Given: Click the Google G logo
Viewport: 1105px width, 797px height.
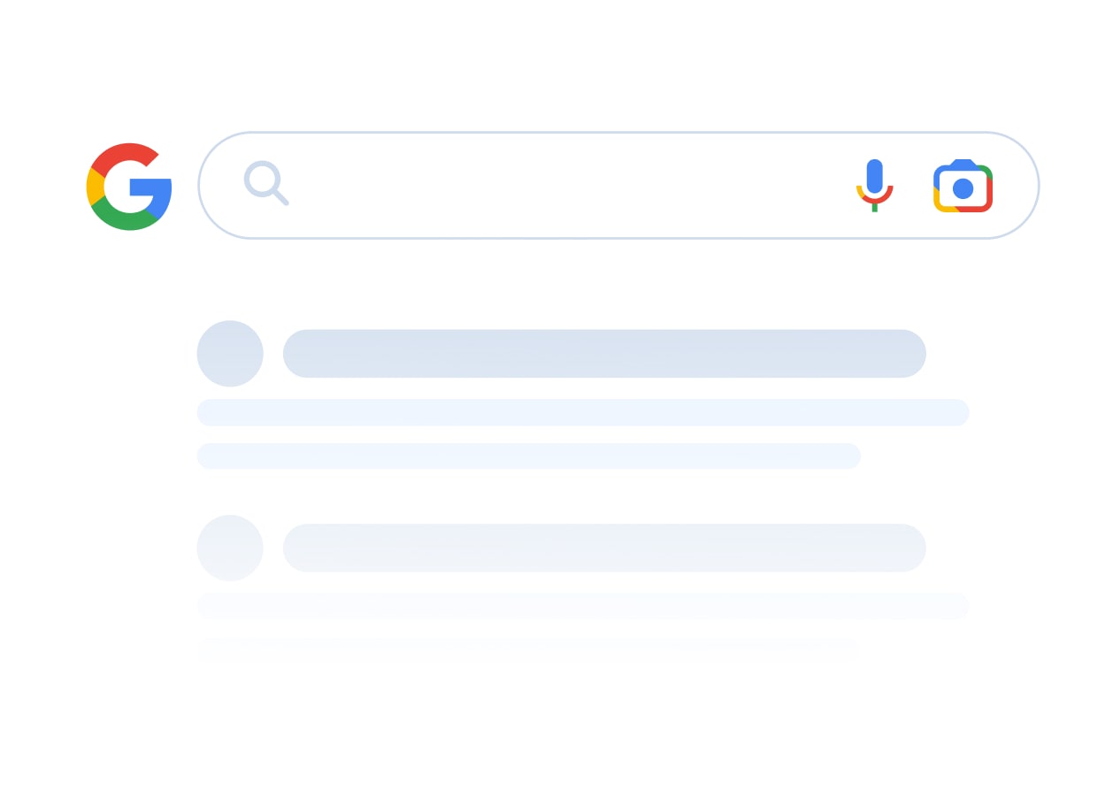Looking at the screenshot, I should 129,187.
